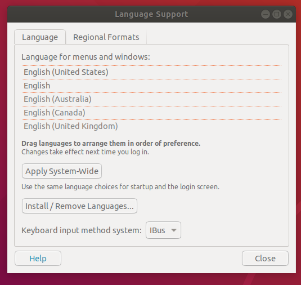Click the Close button at bottom
The height and width of the screenshot is (285, 301).
(x=265, y=259)
